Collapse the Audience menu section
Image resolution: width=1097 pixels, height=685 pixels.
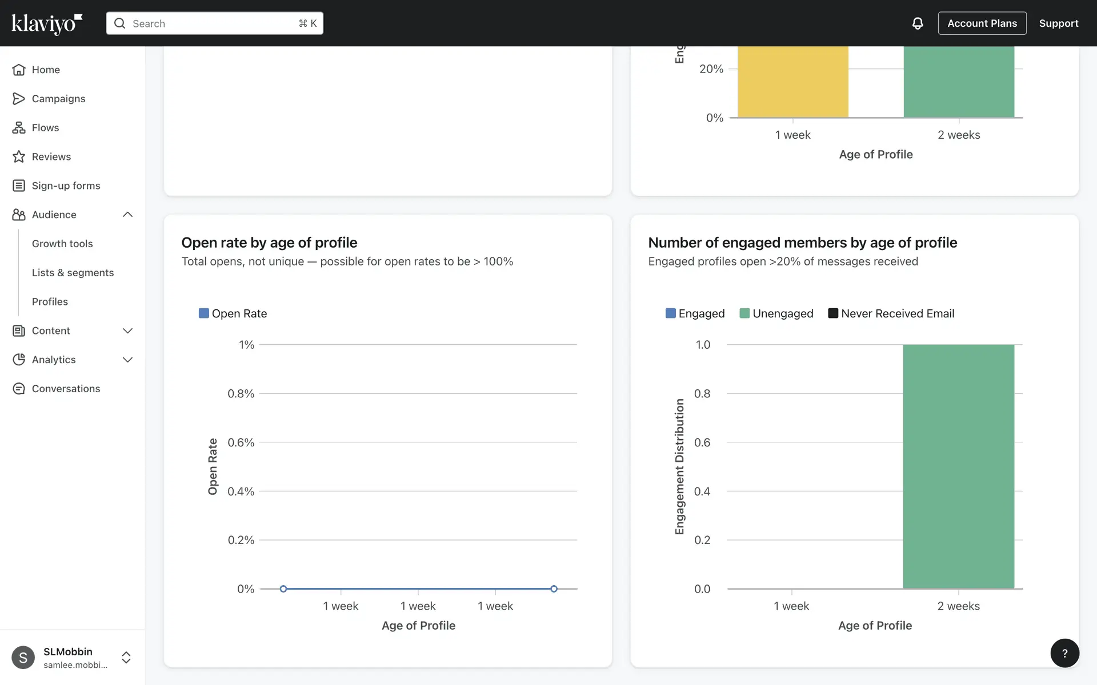coord(127,215)
